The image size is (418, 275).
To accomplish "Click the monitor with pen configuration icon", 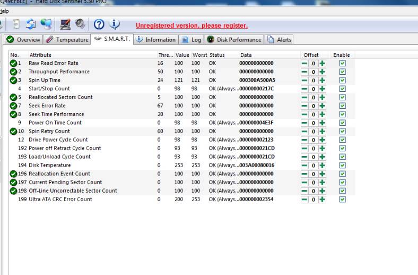I will [65, 24].
